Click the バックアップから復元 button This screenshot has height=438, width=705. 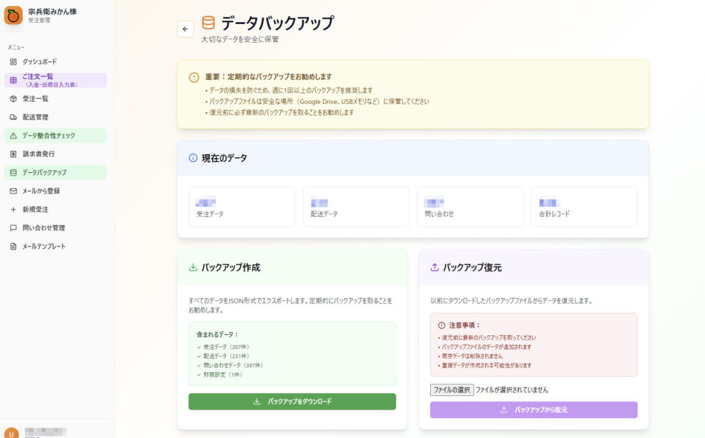click(534, 410)
